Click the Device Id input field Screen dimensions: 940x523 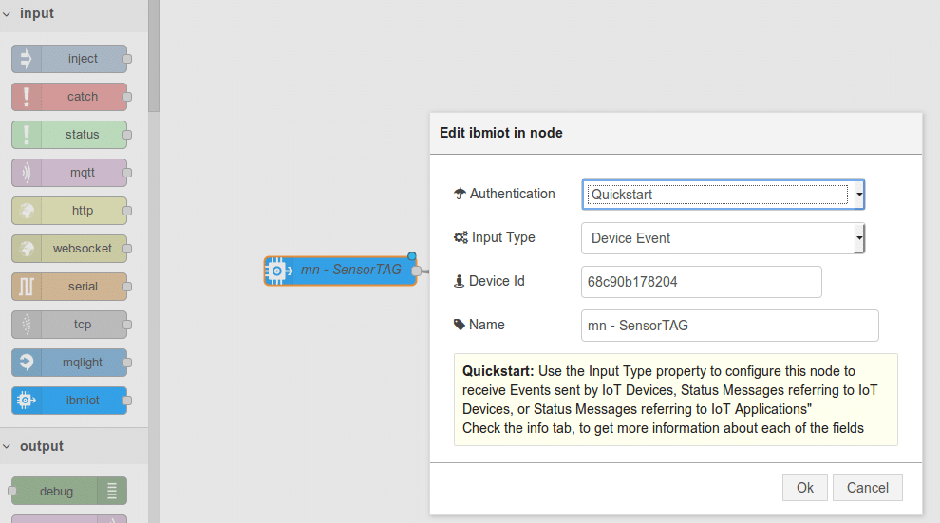click(x=702, y=282)
